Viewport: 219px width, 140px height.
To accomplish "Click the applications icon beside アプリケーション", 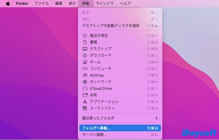I will (85, 102).
